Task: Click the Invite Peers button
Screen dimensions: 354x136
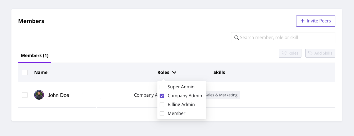Action: click(316, 21)
